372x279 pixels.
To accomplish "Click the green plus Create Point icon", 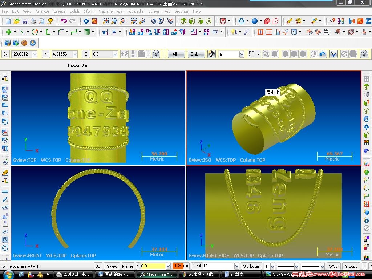I will pyautogui.click(x=9, y=32).
